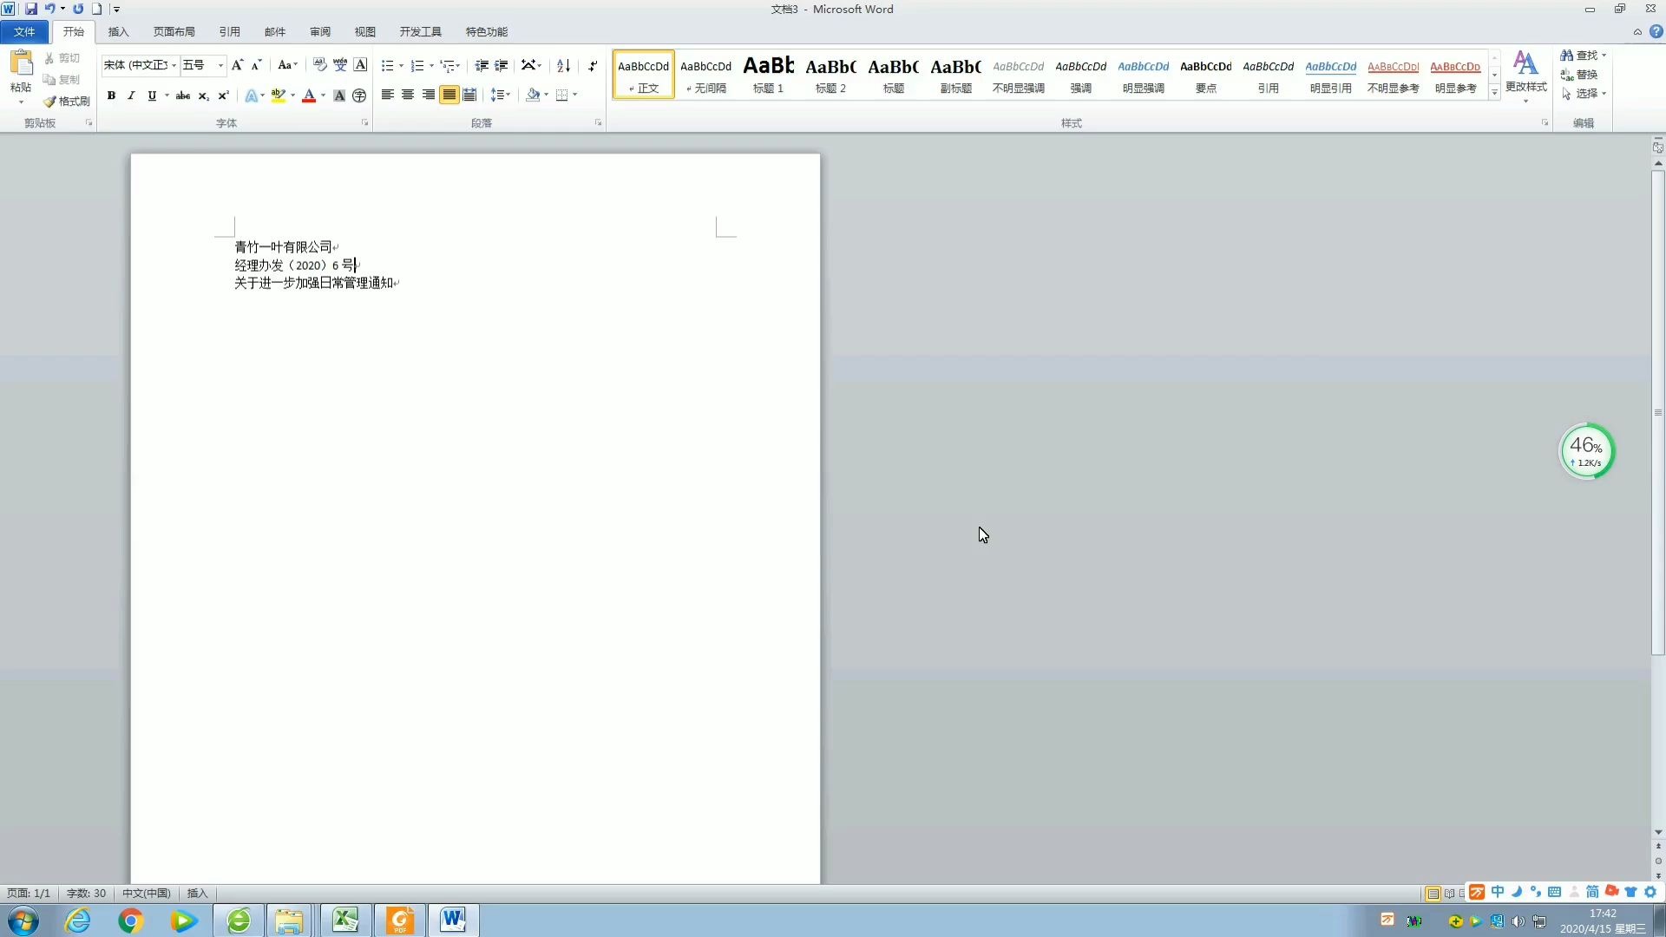The image size is (1666, 937).
Task: Open Change Styles (更改样式)
Action: [x=1525, y=75]
